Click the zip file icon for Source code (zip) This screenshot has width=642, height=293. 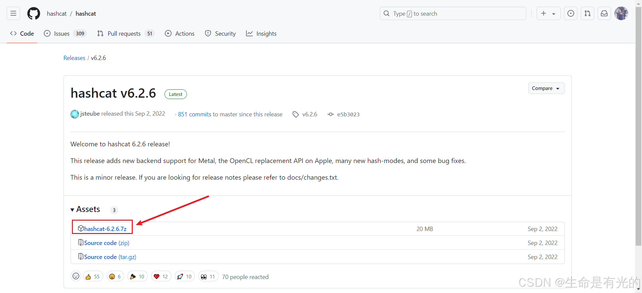(81, 242)
